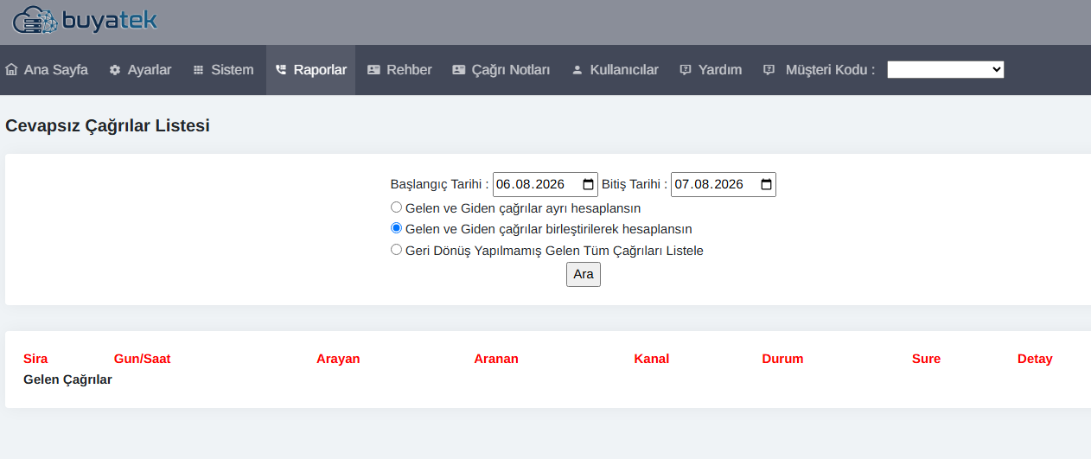Viewport: 1091px width, 459px height.
Task: Open the Sistem menu
Action: click(x=223, y=70)
